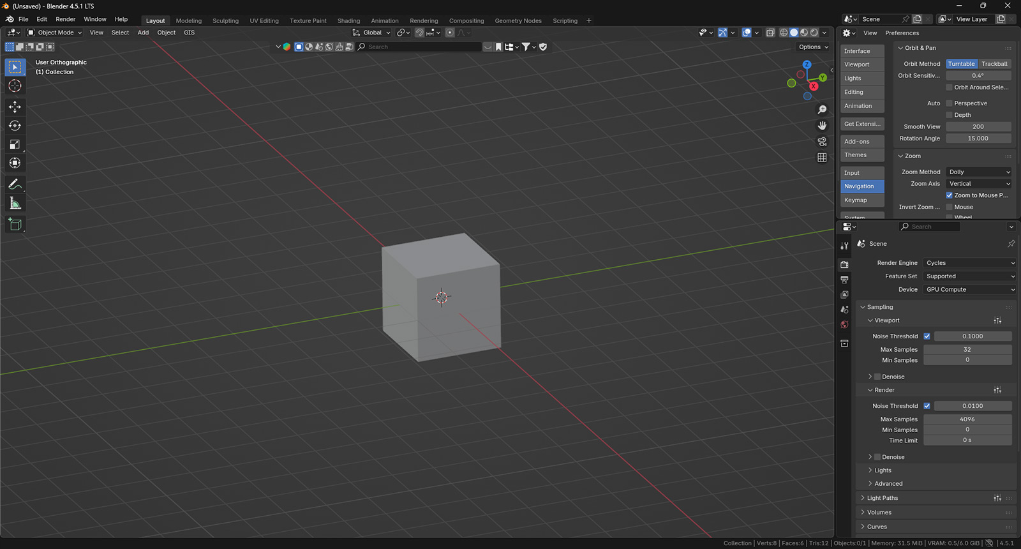The image size is (1021, 549).
Task: Click the pan view hand icon
Action: coord(822,126)
